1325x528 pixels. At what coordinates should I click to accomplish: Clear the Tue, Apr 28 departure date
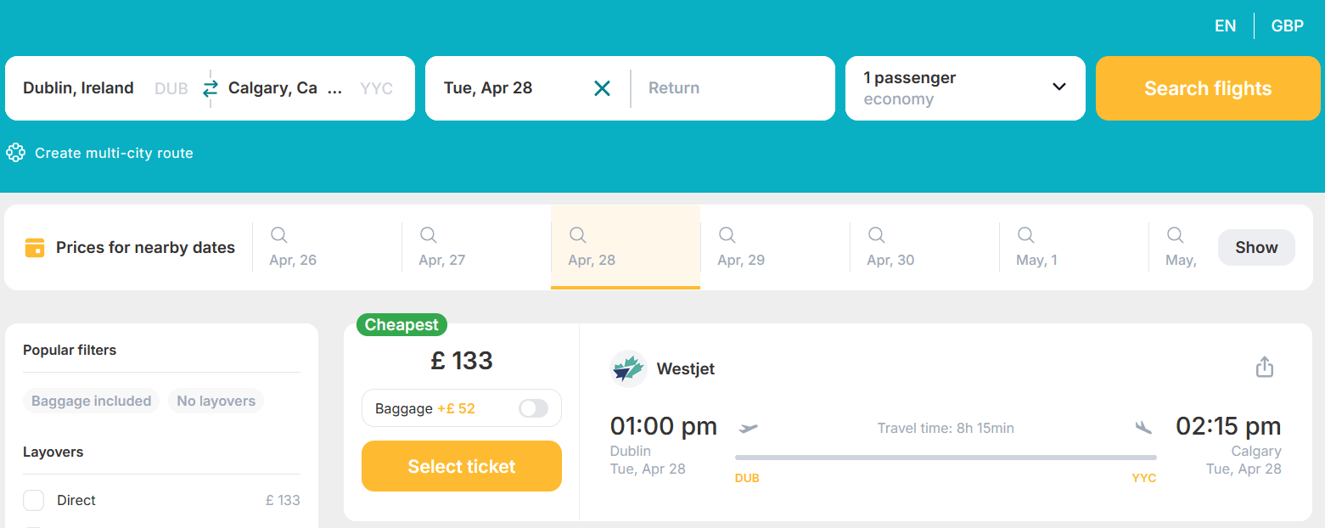602,88
